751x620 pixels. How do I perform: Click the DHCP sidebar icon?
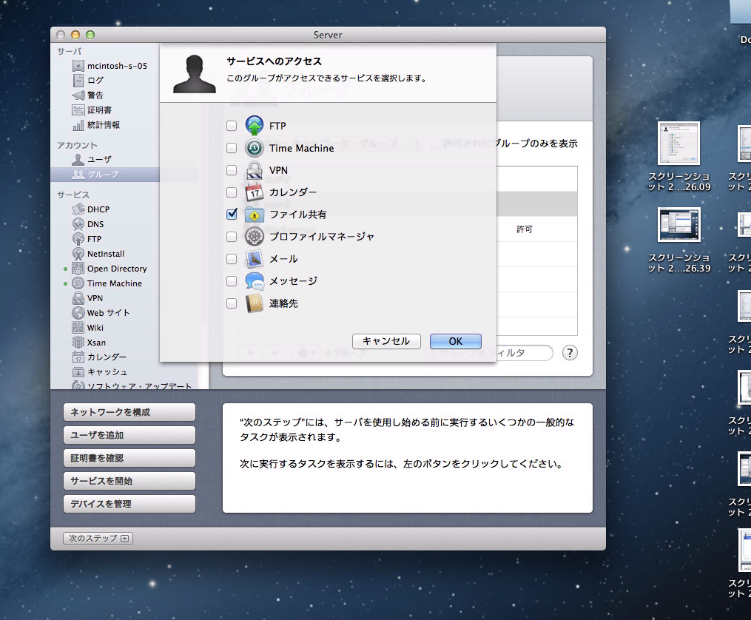point(78,209)
